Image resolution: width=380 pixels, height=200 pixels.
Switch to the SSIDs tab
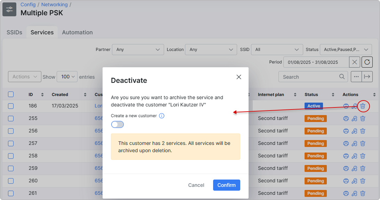[x=14, y=32]
